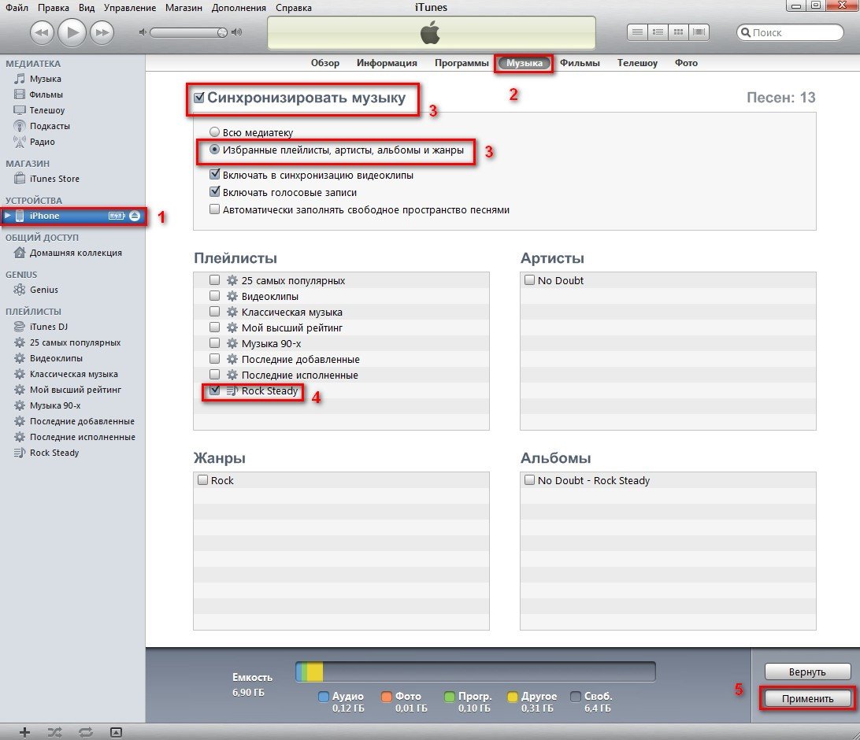Viewport: 860px width, 740px height.
Task: Open Genius in the sidebar
Action: pos(44,290)
